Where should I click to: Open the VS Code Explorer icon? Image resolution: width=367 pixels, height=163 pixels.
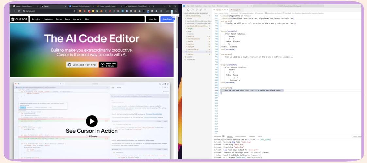pos(189,10)
